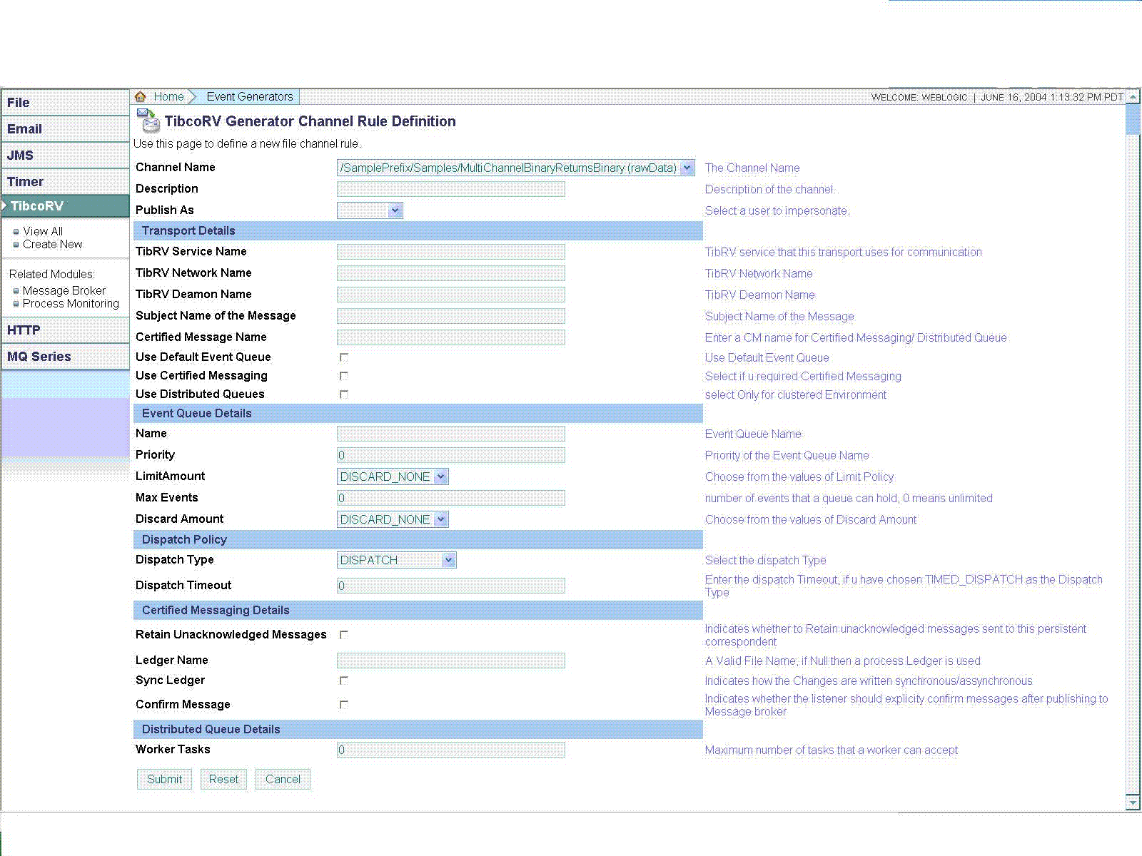Screen dimensions: 1142x856
Task: Click the TibcoRV generator page icon
Action: 148,121
